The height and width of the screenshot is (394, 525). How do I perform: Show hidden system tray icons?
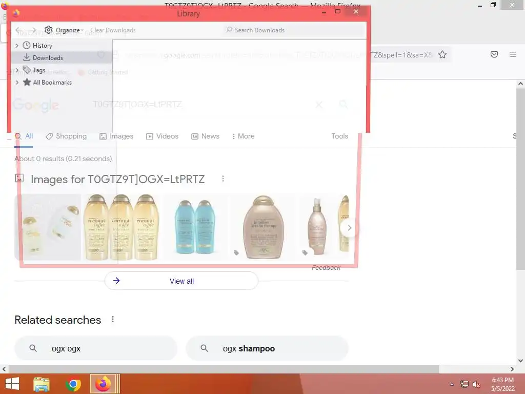coord(452,384)
